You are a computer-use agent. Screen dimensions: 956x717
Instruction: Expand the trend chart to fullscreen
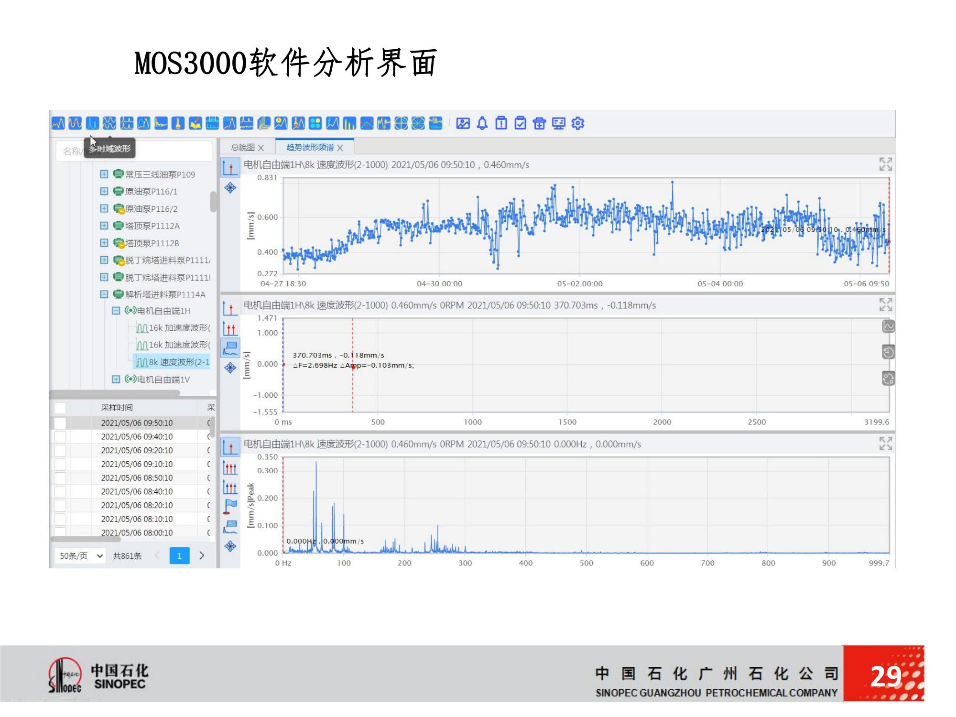885,164
